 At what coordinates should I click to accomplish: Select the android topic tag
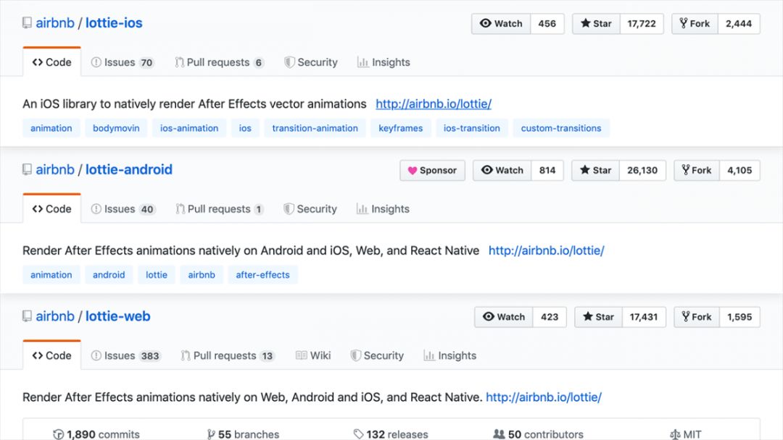(x=109, y=274)
